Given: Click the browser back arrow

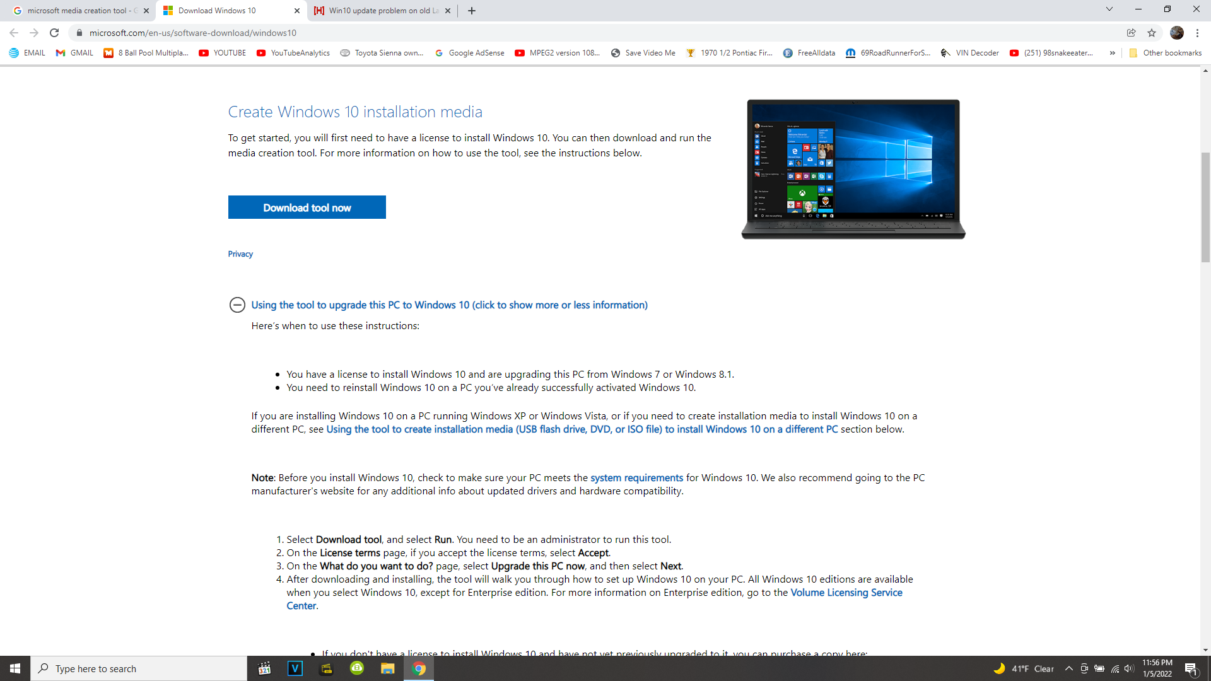Looking at the screenshot, I should click(14, 33).
